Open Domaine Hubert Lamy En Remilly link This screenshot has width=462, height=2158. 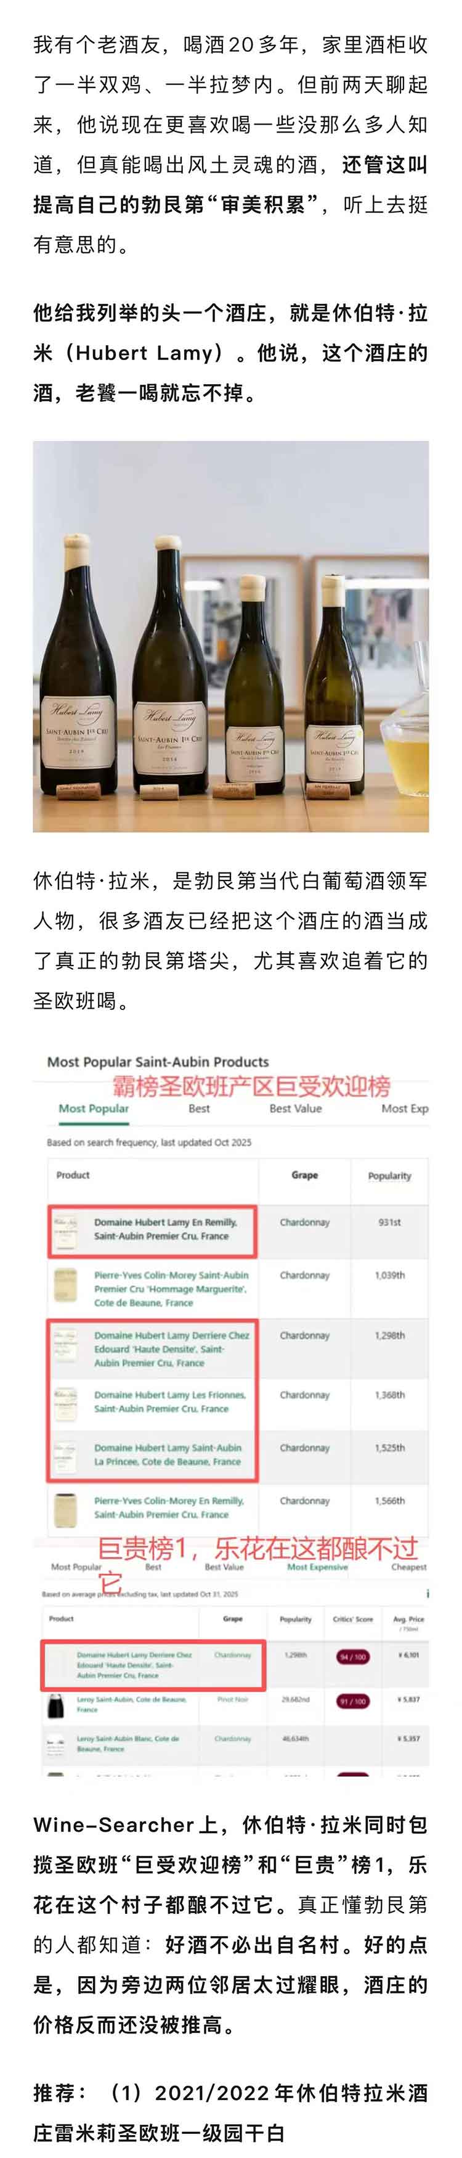click(x=166, y=1229)
